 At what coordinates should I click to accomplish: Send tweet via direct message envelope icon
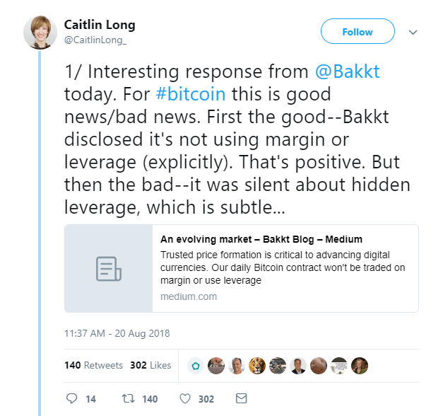click(x=241, y=399)
